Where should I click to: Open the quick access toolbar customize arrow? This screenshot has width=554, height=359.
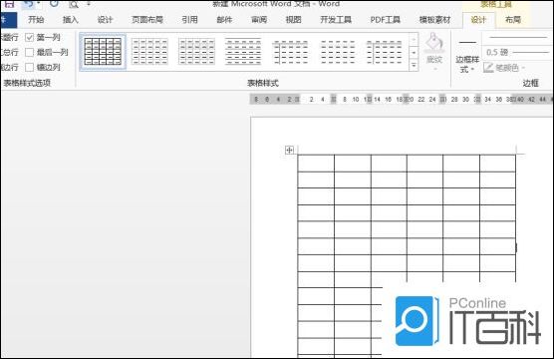pyautogui.click(x=89, y=4)
